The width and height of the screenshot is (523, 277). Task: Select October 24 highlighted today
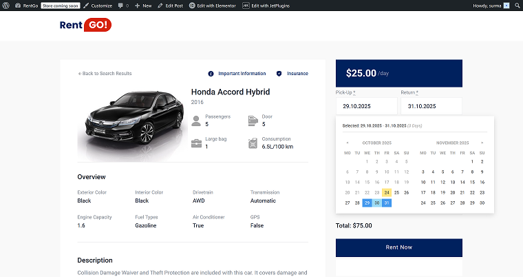[387, 192]
